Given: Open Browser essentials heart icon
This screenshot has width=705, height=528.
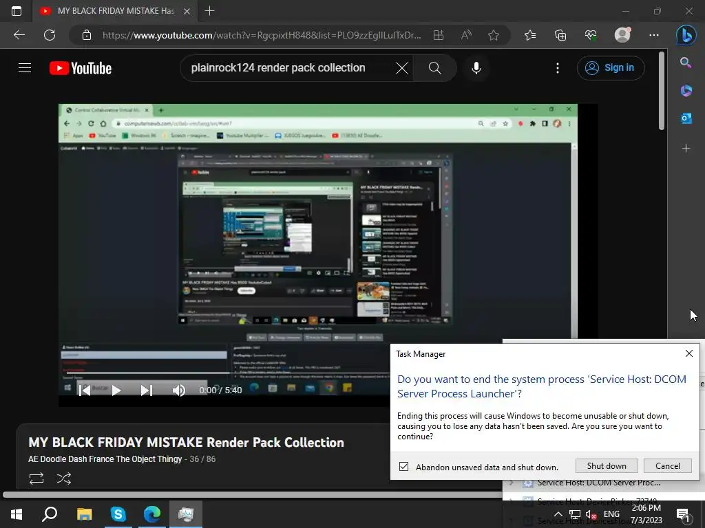Looking at the screenshot, I should pyautogui.click(x=591, y=35).
